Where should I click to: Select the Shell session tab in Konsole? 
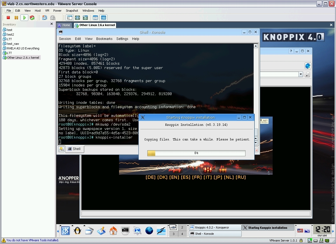[74, 149]
